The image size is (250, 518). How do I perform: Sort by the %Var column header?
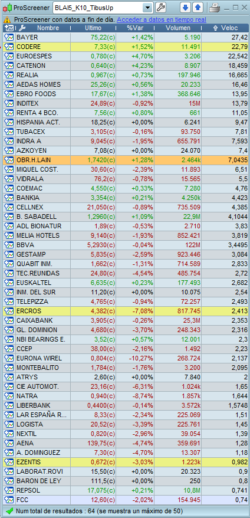click(135, 28)
